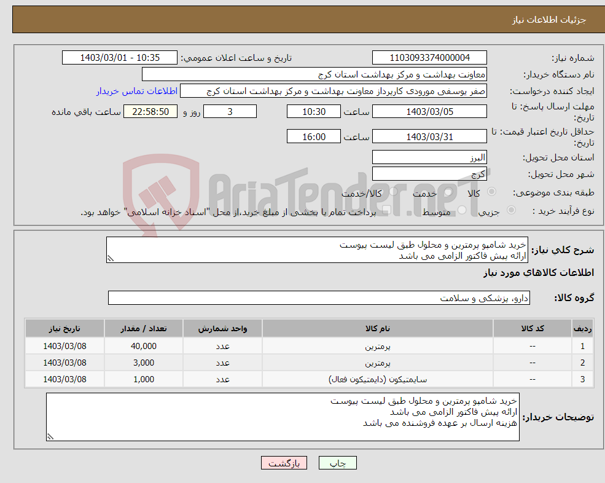
Task: Click the need date in row 3
Action: (x=65, y=379)
